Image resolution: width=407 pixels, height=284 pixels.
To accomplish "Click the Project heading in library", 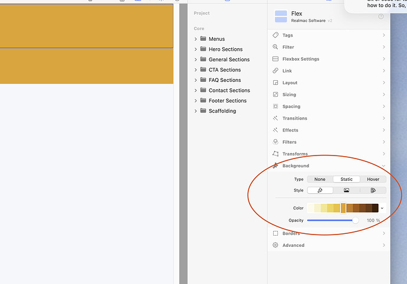I will tap(201, 13).
